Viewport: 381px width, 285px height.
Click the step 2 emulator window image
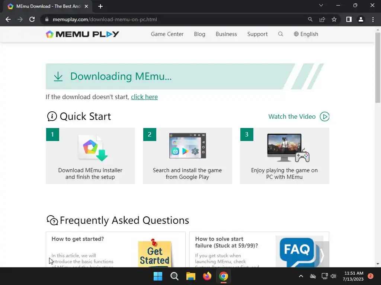[188, 145]
